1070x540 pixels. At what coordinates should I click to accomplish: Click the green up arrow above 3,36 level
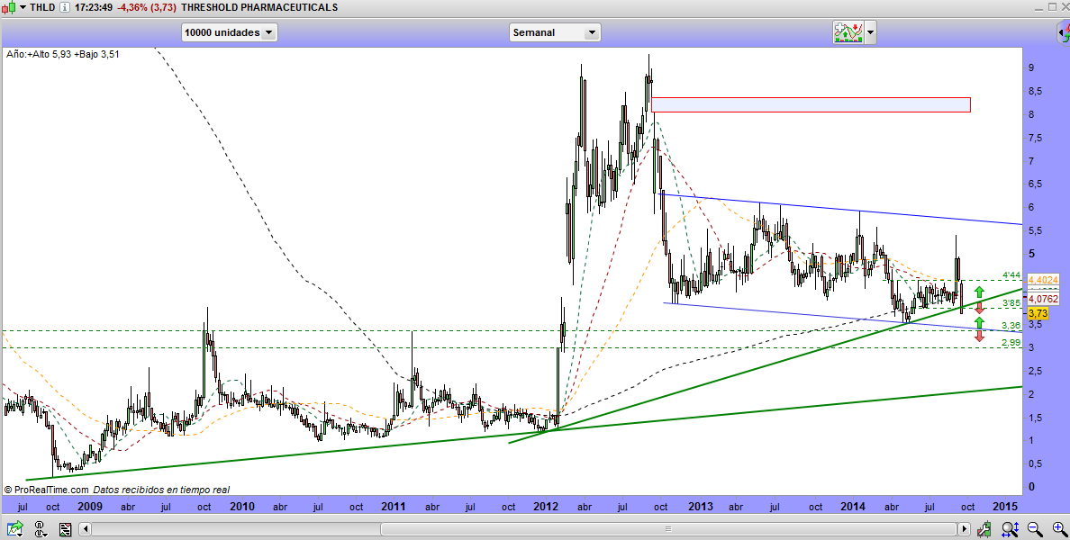(x=979, y=322)
